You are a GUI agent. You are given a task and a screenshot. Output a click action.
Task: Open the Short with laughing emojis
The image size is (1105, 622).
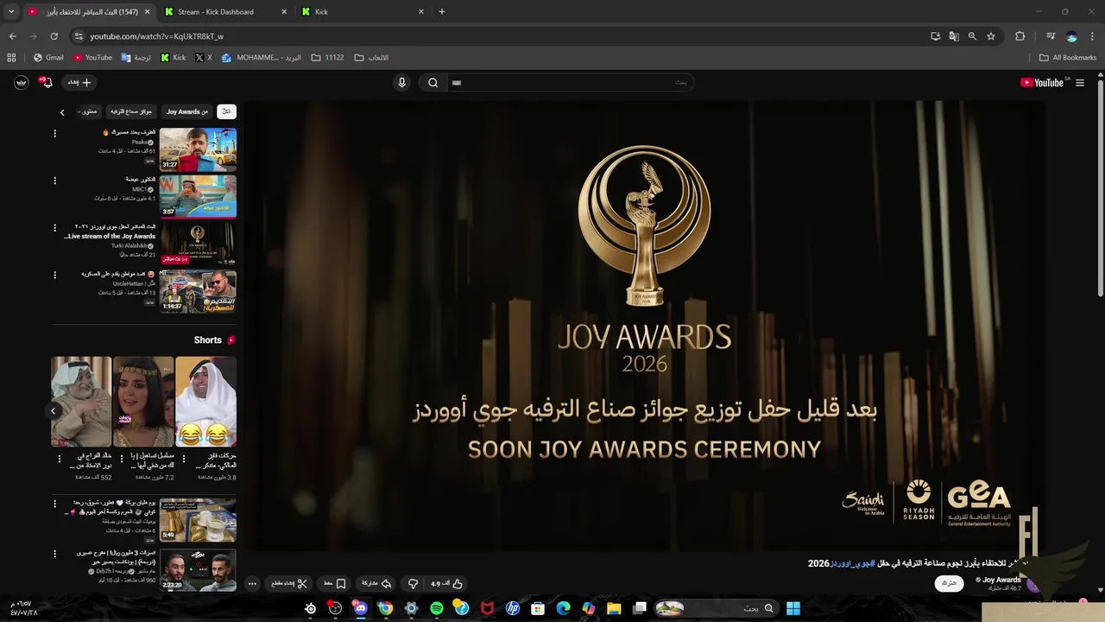(x=205, y=402)
